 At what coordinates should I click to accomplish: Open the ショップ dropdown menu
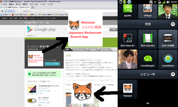click(x=31, y=36)
